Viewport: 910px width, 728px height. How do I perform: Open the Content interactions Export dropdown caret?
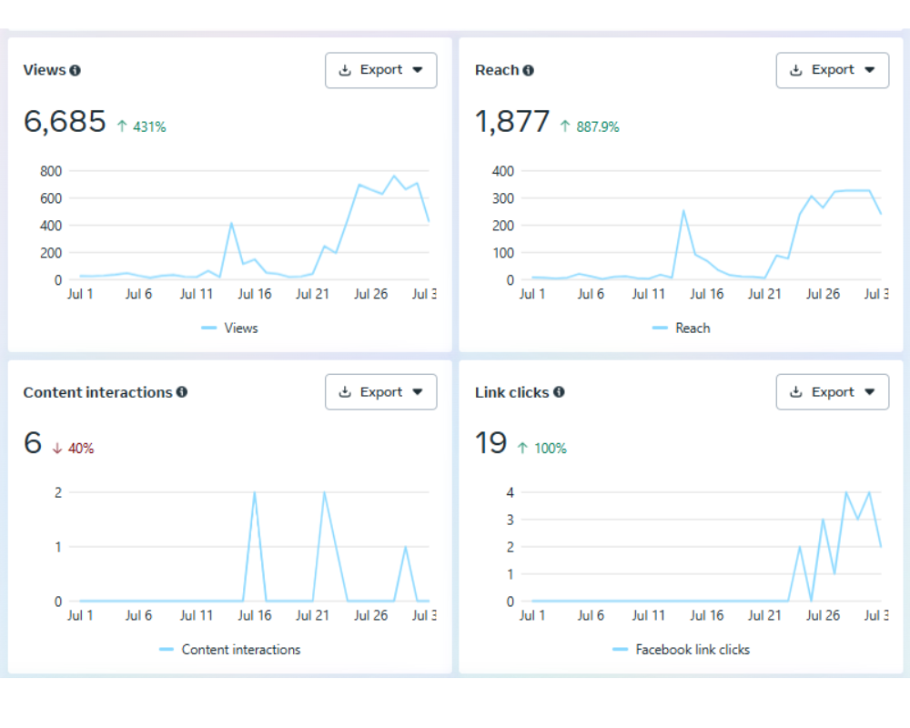[418, 392]
